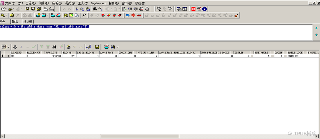Click the NUM_ROWS column header

coord(53,52)
